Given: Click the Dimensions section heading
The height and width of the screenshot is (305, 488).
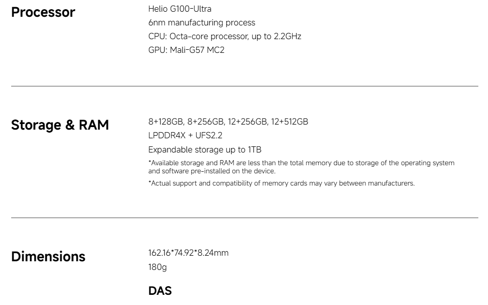Looking at the screenshot, I should click(x=48, y=256).
